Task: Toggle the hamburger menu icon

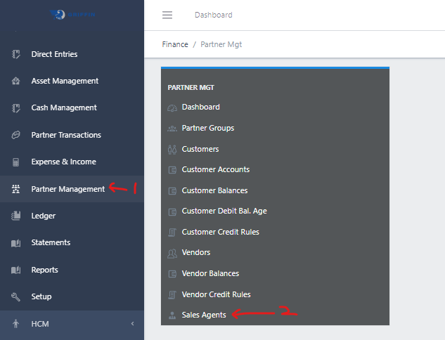Action: tap(167, 15)
